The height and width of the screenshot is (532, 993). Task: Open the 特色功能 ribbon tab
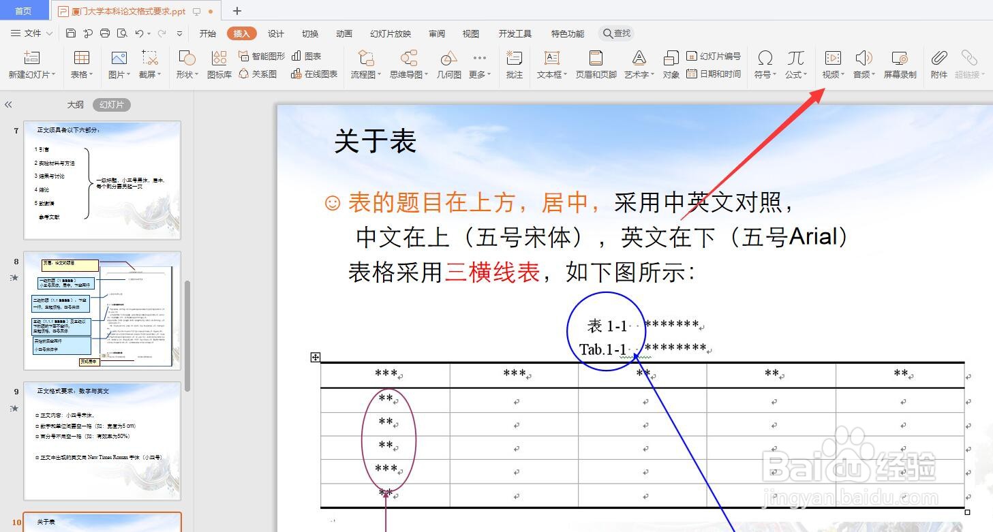(568, 33)
